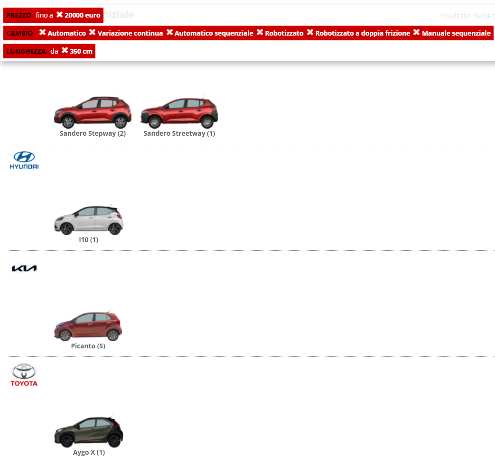Click the Robotizzato a doppia frizione text
The height and width of the screenshot is (458, 495).
point(363,33)
